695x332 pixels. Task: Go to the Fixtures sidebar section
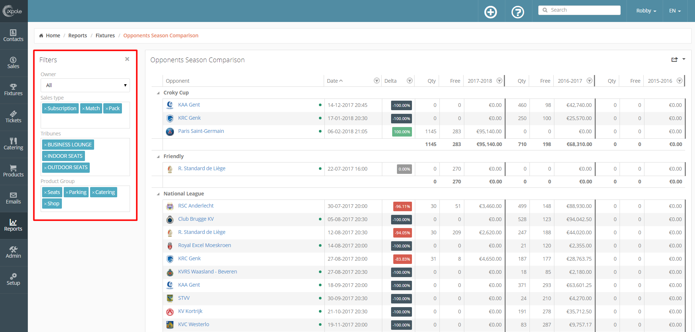point(14,90)
